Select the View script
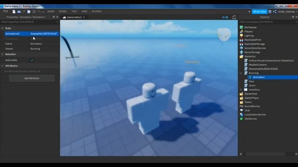This screenshot has width=298, height=167. [251, 82]
